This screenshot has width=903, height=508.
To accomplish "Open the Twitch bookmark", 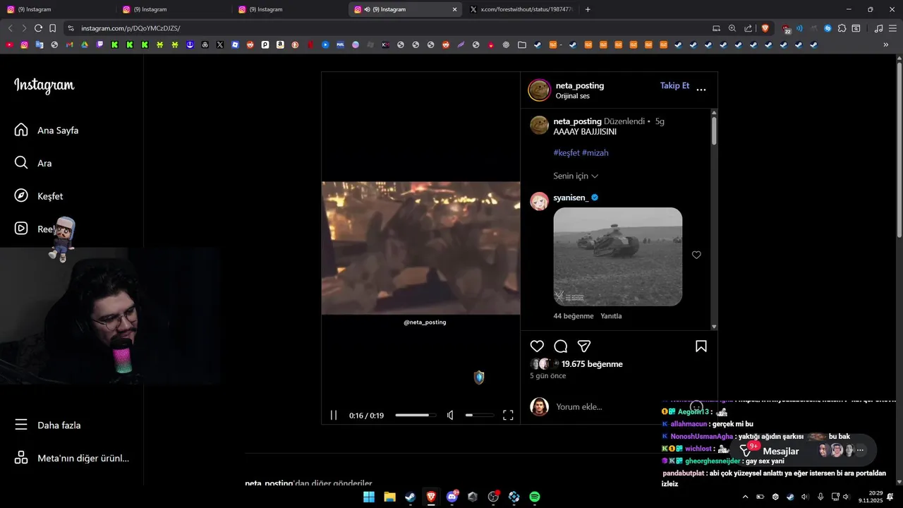I will (99, 44).
